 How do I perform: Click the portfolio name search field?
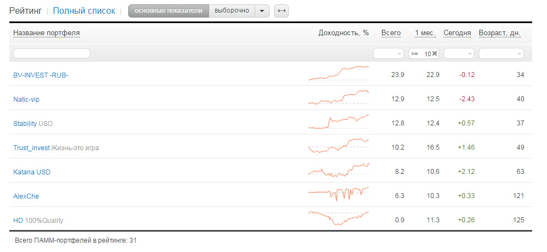pos(51,53)
